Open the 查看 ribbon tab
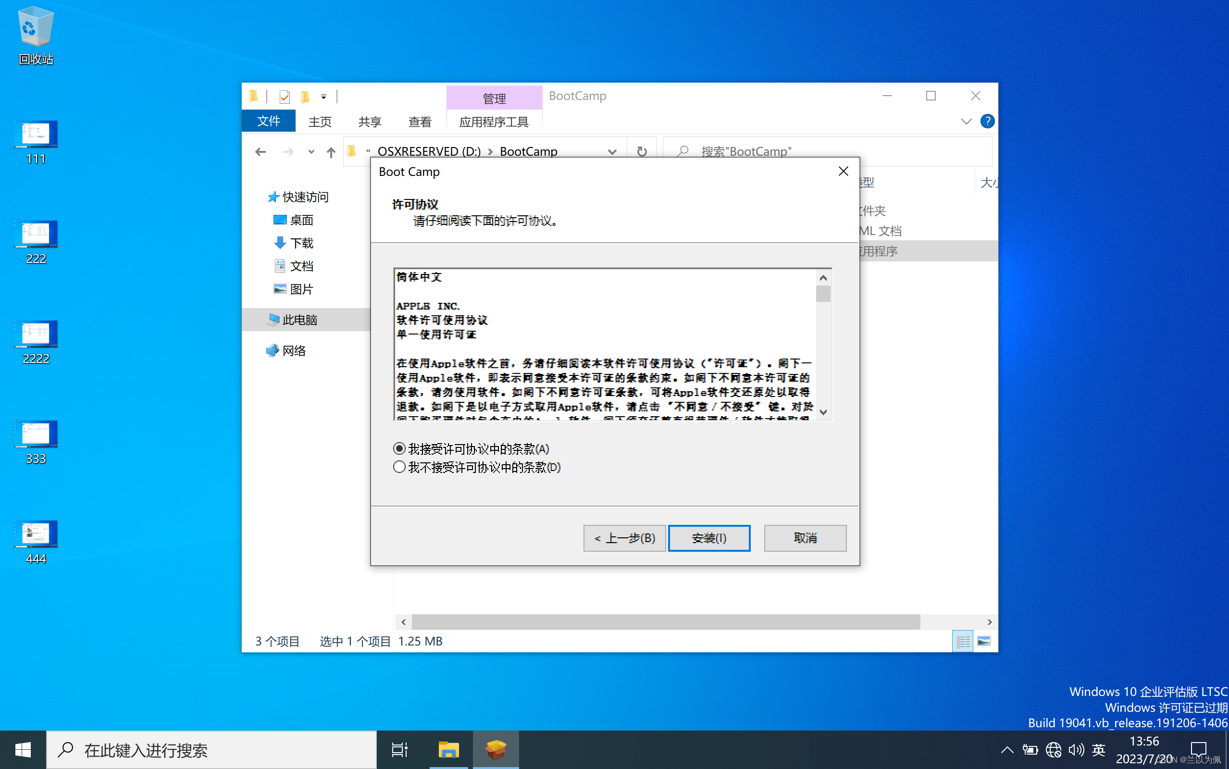The image size is (1229, 769). (420, 122)
